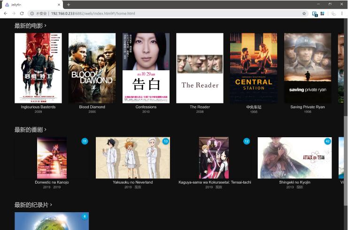Click the 12 episode count badge

247,141
